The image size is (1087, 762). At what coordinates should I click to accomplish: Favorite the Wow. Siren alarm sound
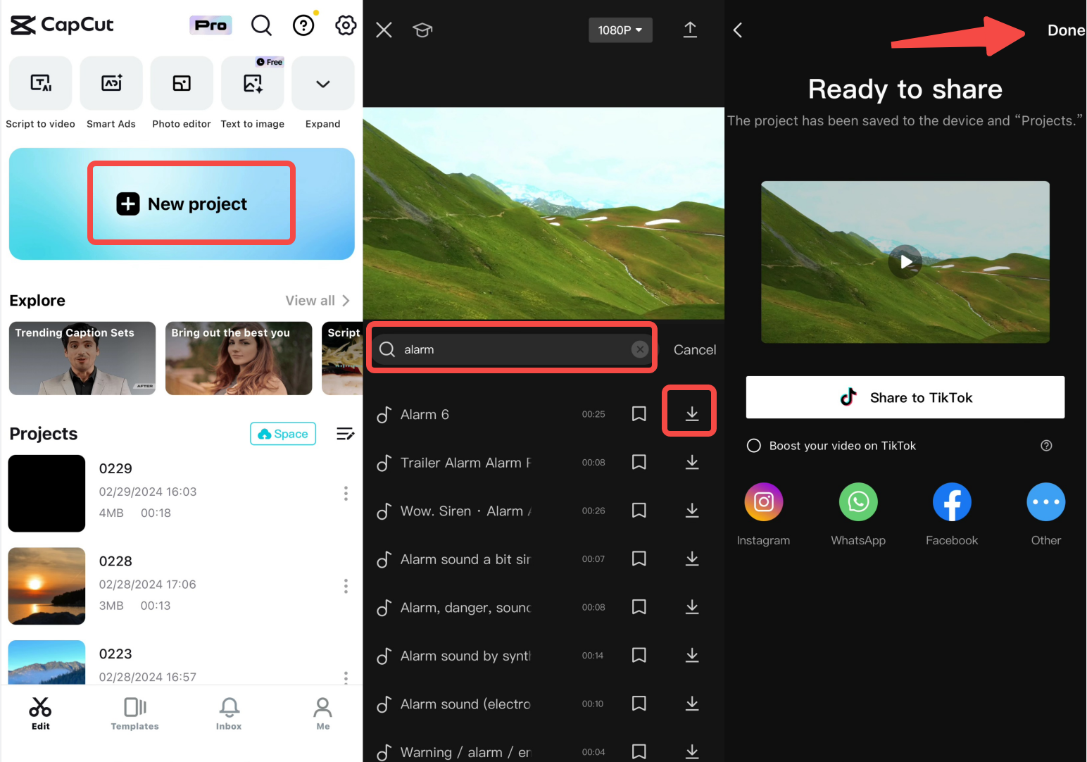[639, 510]
